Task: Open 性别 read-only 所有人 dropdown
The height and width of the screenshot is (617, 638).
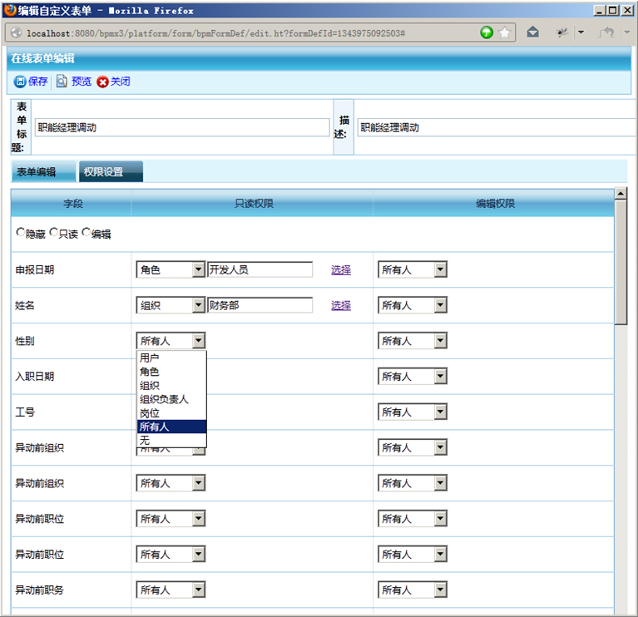Action: tap(171, 341)
